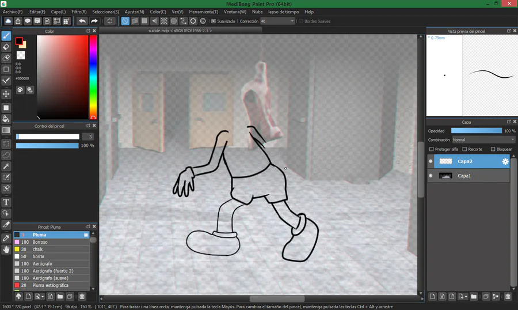This screenshot has width=518, height=310.
Task: Open the Filtro(R) menu
Action: click(79, 12)
